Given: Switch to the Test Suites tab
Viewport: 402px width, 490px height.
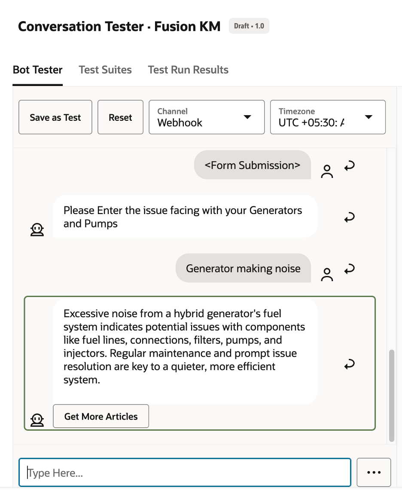Looking at the screenshot, I should 105,70.
